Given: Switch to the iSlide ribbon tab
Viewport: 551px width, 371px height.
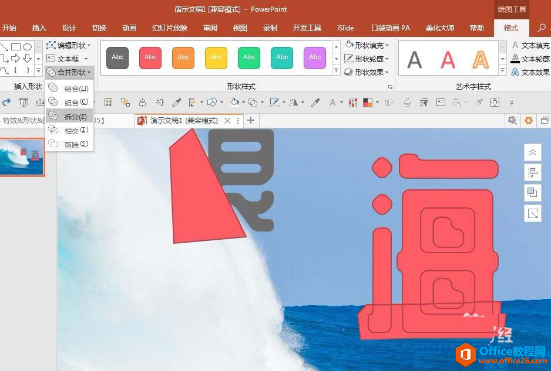Looking at the screenshot, I should [x=345, y=28].
